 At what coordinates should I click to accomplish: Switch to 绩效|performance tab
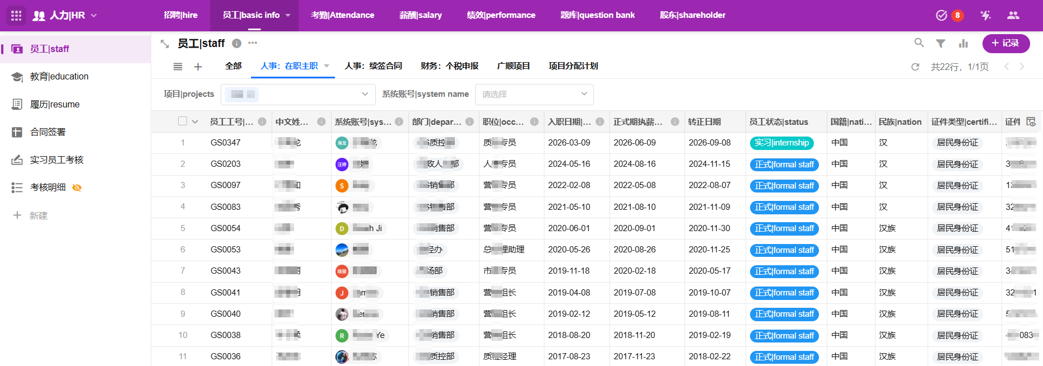(x=501, y=15)
